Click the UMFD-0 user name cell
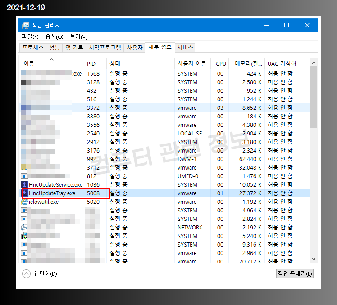337x305 pixels. click(x=188, y=176)
